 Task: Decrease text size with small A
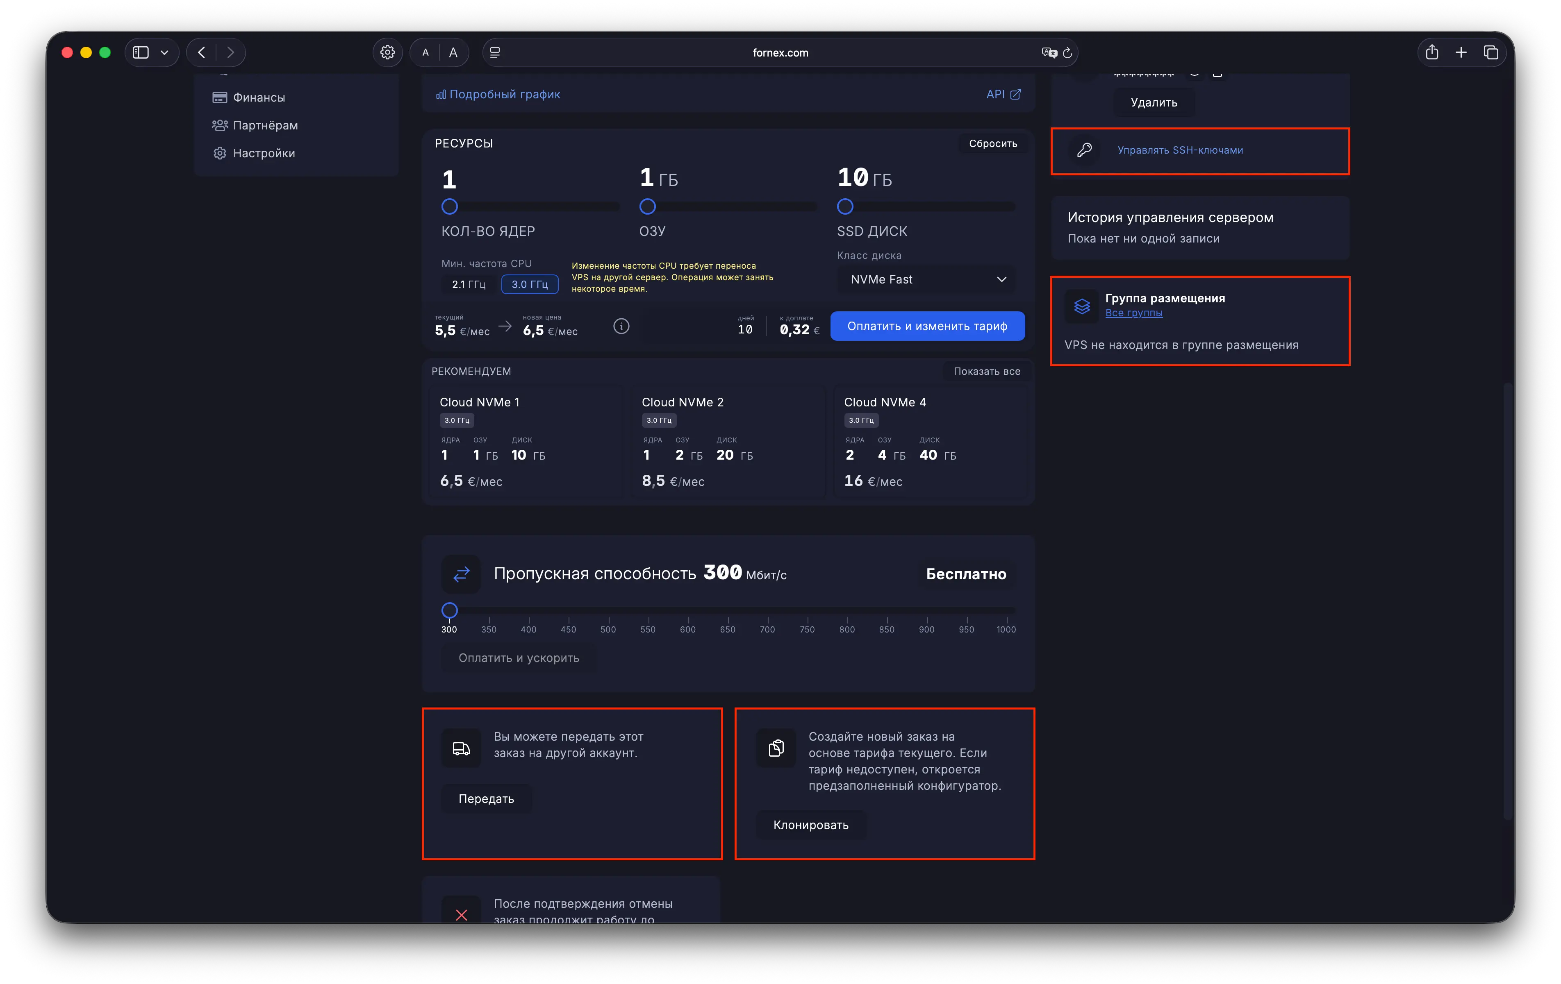(425, 52)
